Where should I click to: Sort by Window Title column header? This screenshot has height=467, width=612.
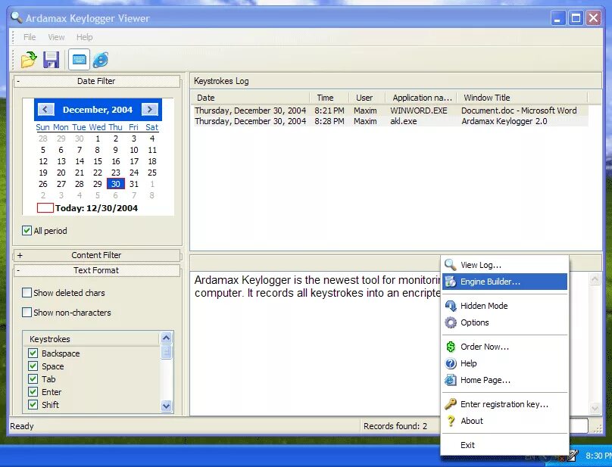click(x=522, y=98)
